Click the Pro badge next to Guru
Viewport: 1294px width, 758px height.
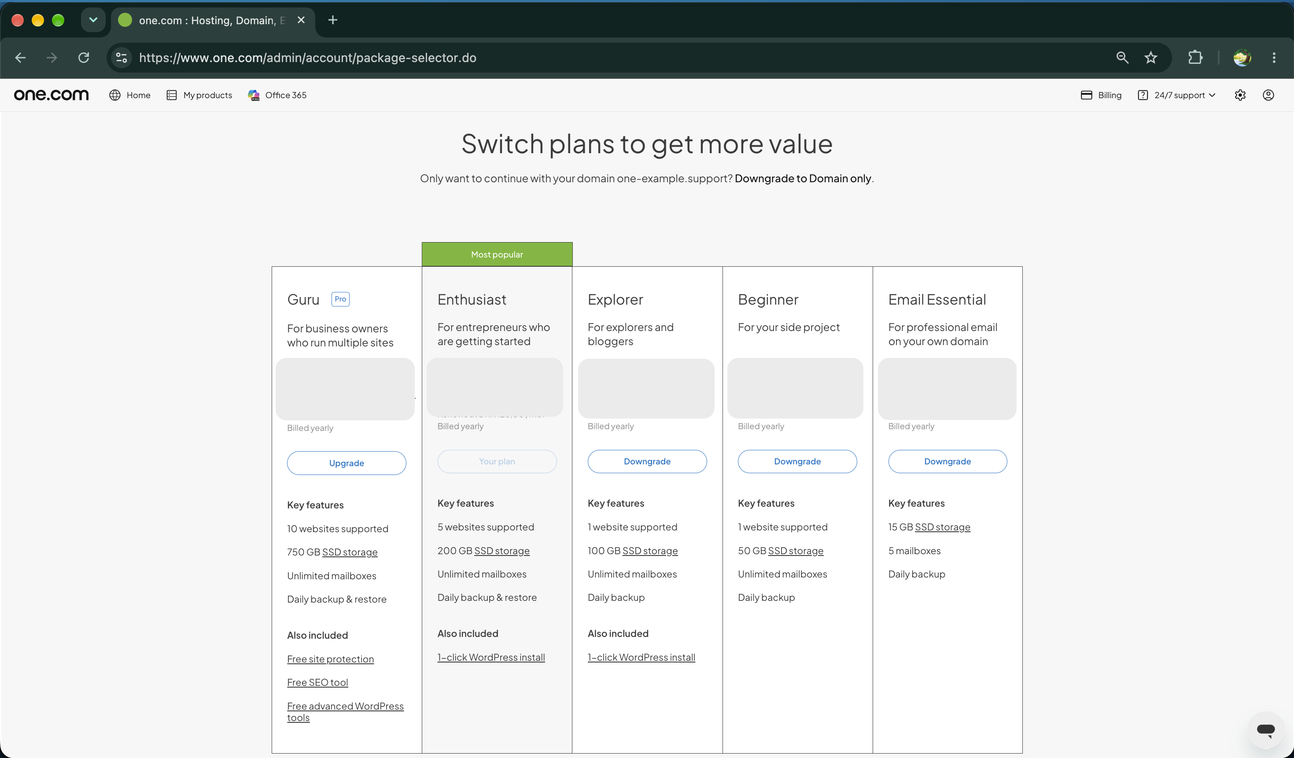tap(340, 299)
